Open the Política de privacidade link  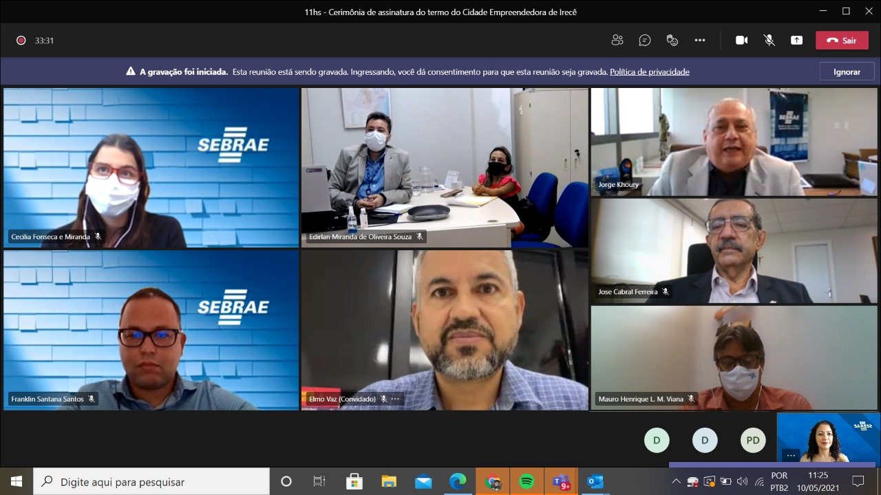point(649,71)
